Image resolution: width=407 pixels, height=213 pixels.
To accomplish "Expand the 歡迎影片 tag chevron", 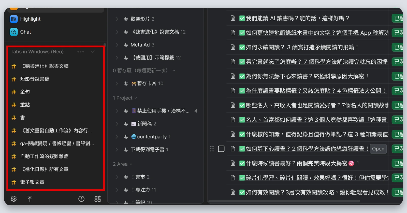I will click(x=117, y=19).
